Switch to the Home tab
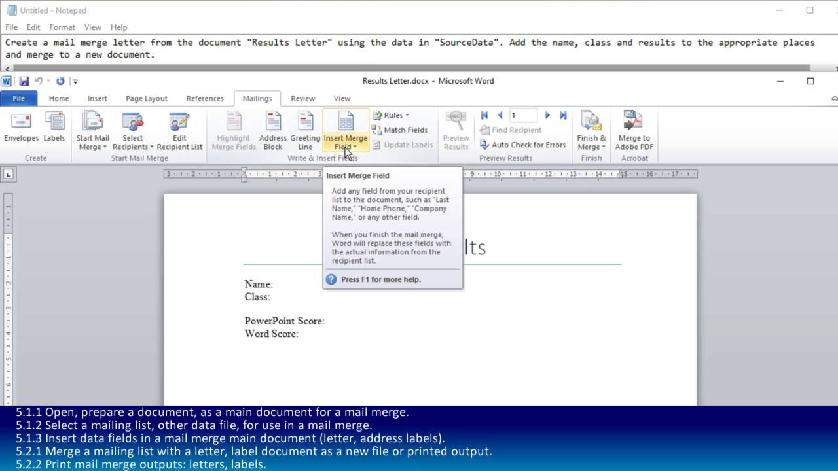This screenshot has width=838, height=471. 59,98
